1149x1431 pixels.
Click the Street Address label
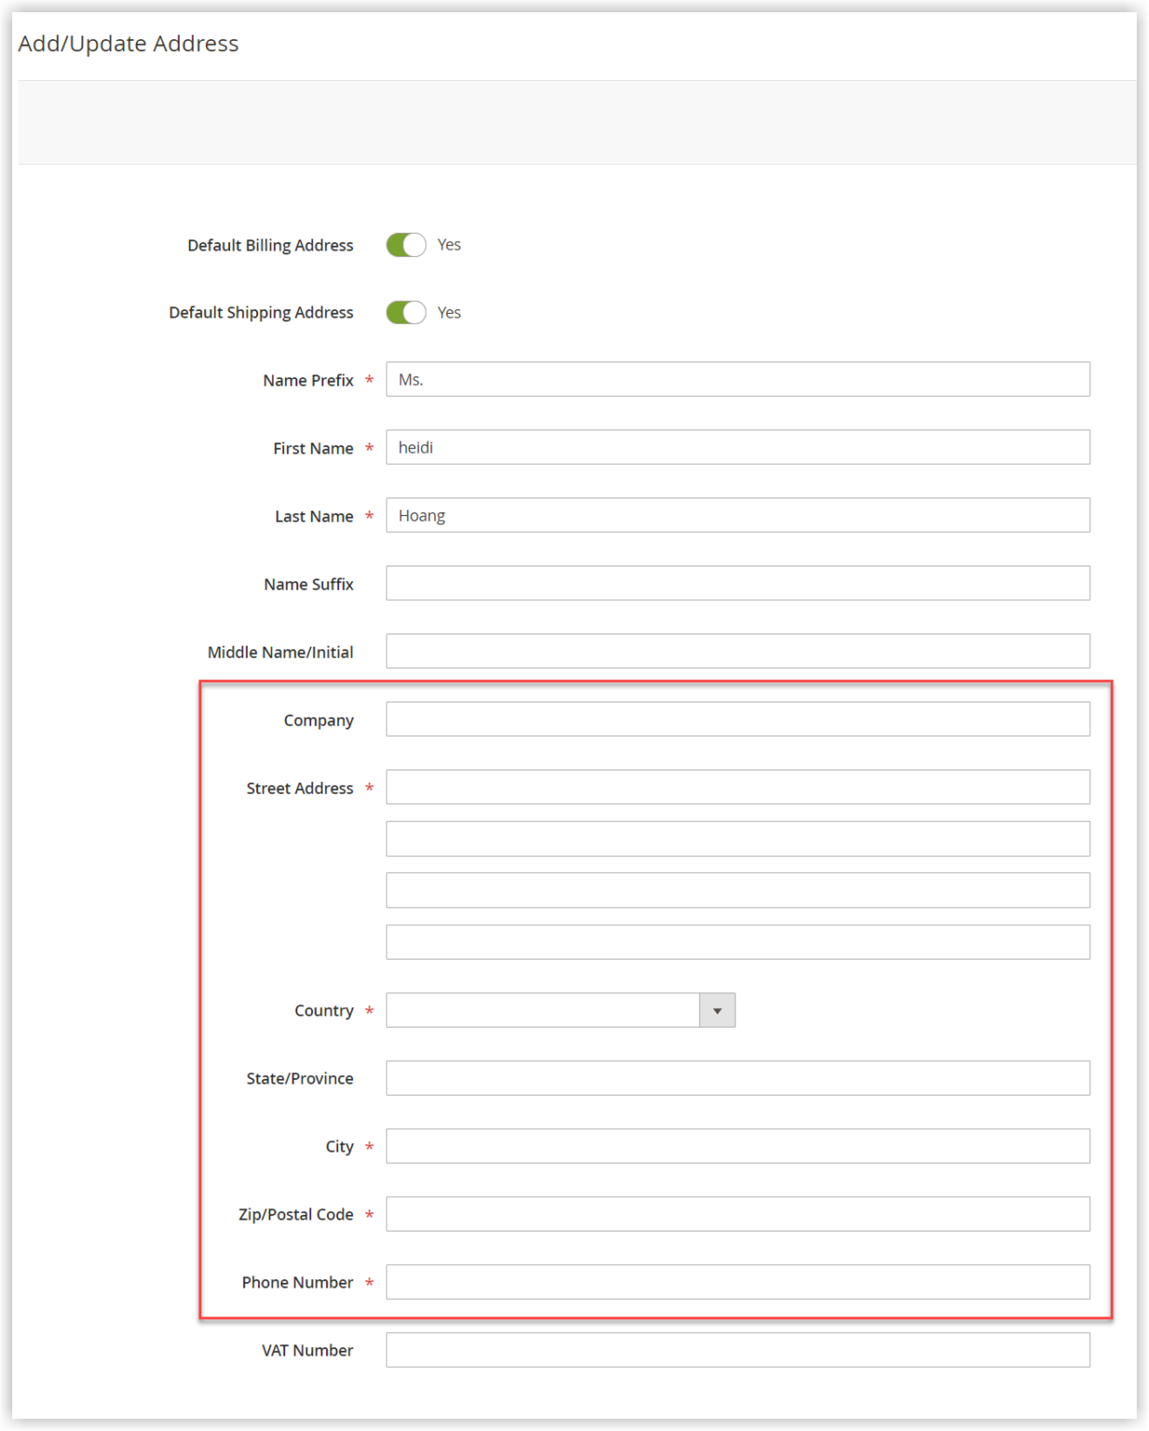300,788
